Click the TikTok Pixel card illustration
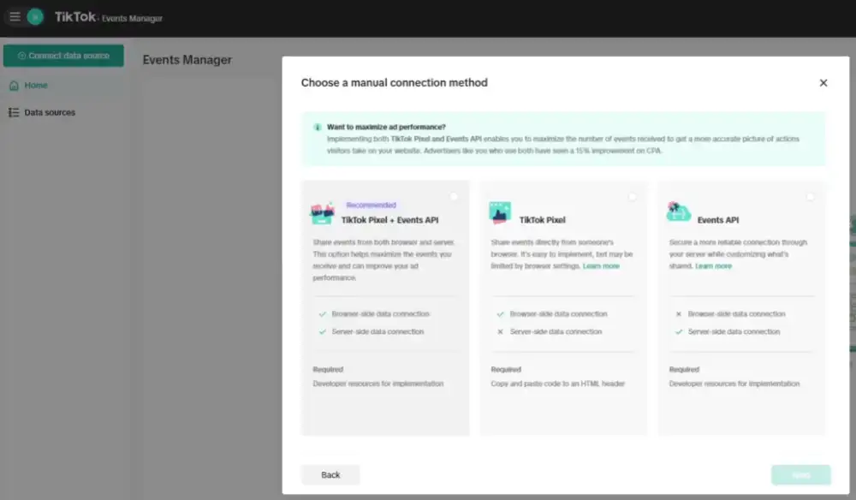The height and width of the screenshot is (500, 856). (500, 213)
